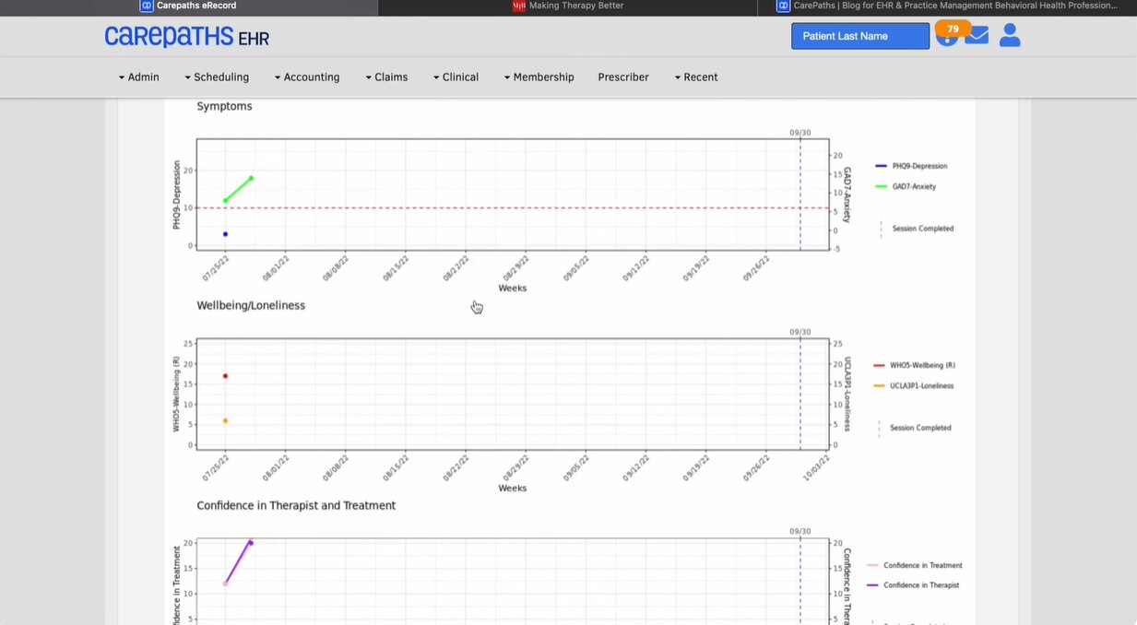Open the Membership menu
Viewport: 1137px width, 625px height.
point(539,77)
